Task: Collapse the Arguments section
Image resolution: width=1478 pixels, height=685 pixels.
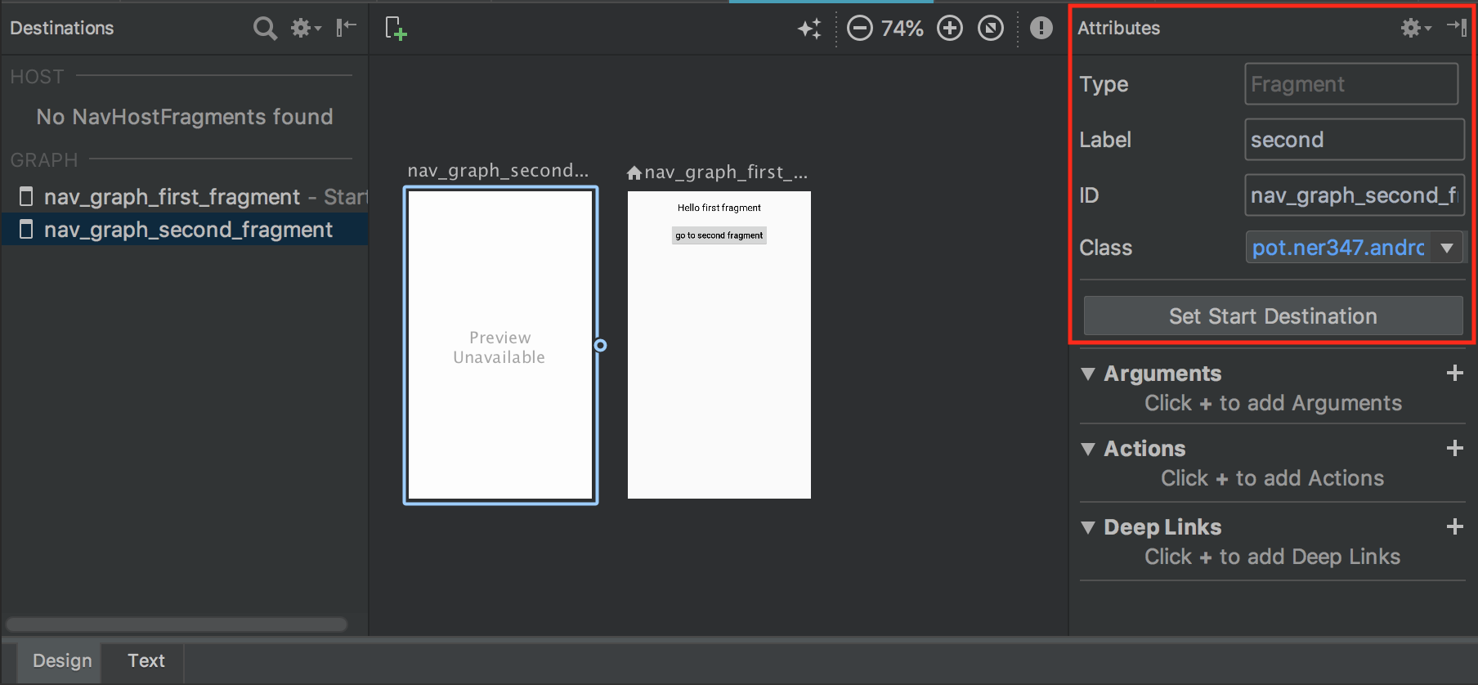Action: pos(1087,374)
